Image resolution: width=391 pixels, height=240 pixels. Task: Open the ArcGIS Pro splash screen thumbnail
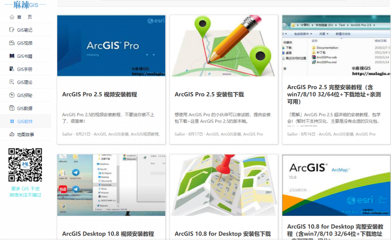click(111, 46)
